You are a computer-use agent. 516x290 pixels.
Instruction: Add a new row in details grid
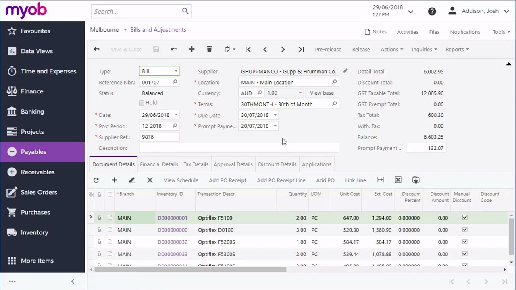pyautogui.click(x=114, y=180)
